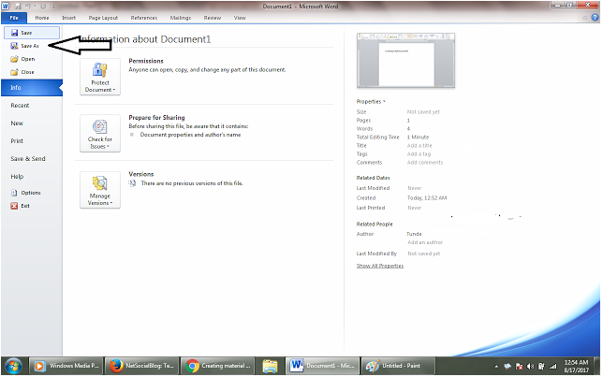
Task: Show hidden tray icons arrow
Action: click(x=496, y=367)
